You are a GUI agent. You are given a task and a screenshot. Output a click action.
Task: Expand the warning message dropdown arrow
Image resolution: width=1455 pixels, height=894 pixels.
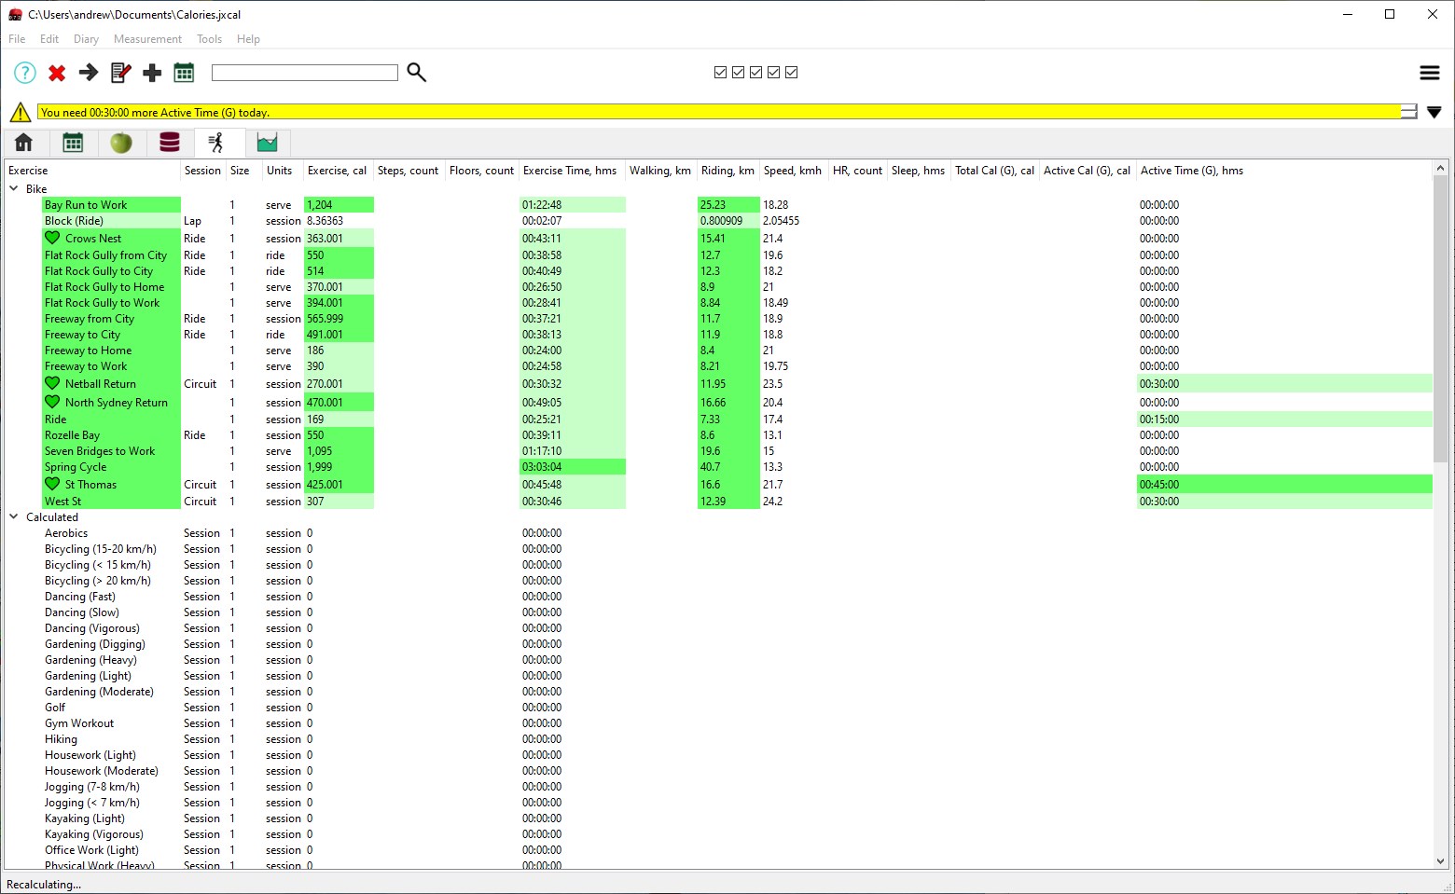coord(1434,113)
